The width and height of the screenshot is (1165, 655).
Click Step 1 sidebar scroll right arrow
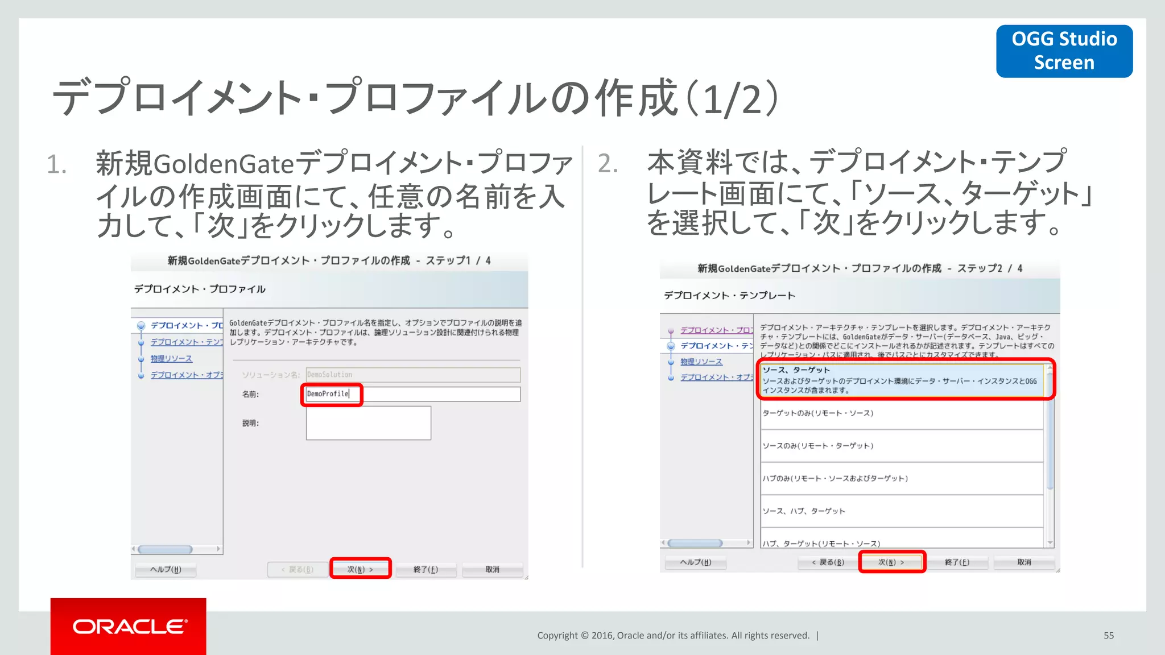coord(218,549)
